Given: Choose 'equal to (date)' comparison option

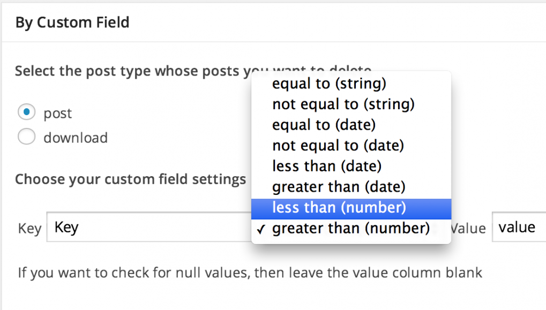Looking at the screenshot, I should point(324,124).
